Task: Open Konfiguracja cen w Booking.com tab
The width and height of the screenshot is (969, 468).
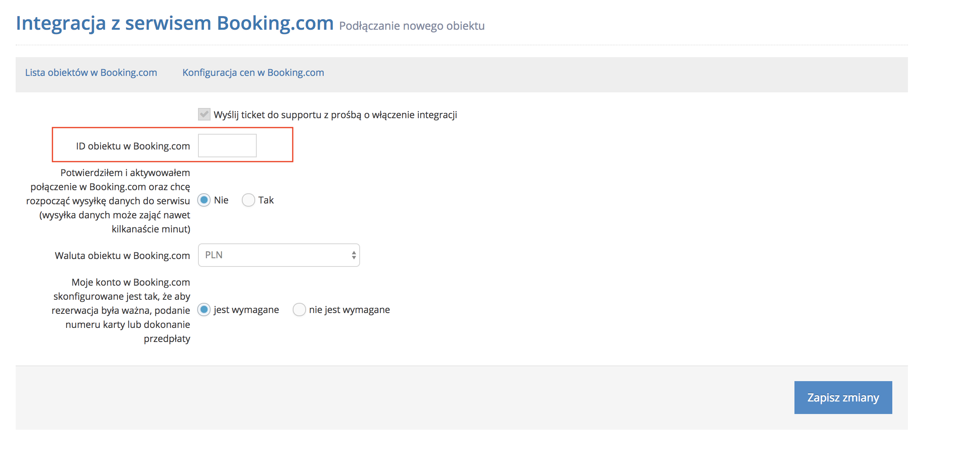Action: (x=253, y=73)
